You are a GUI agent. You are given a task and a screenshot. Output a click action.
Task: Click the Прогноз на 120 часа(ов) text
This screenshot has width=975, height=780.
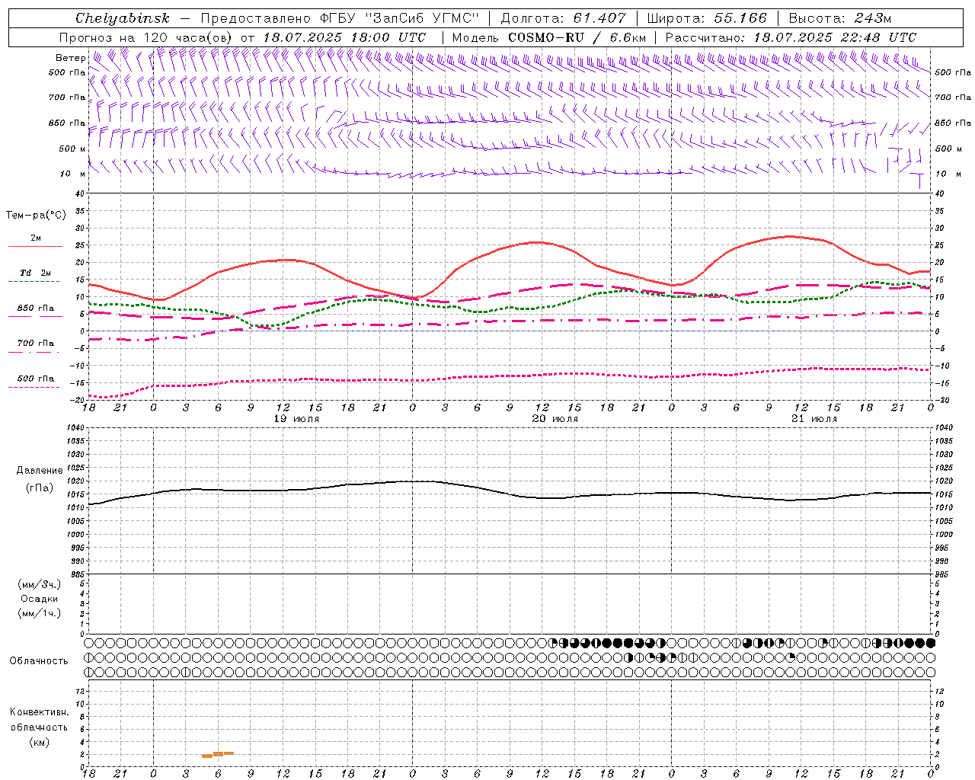(x=147, y=37)
